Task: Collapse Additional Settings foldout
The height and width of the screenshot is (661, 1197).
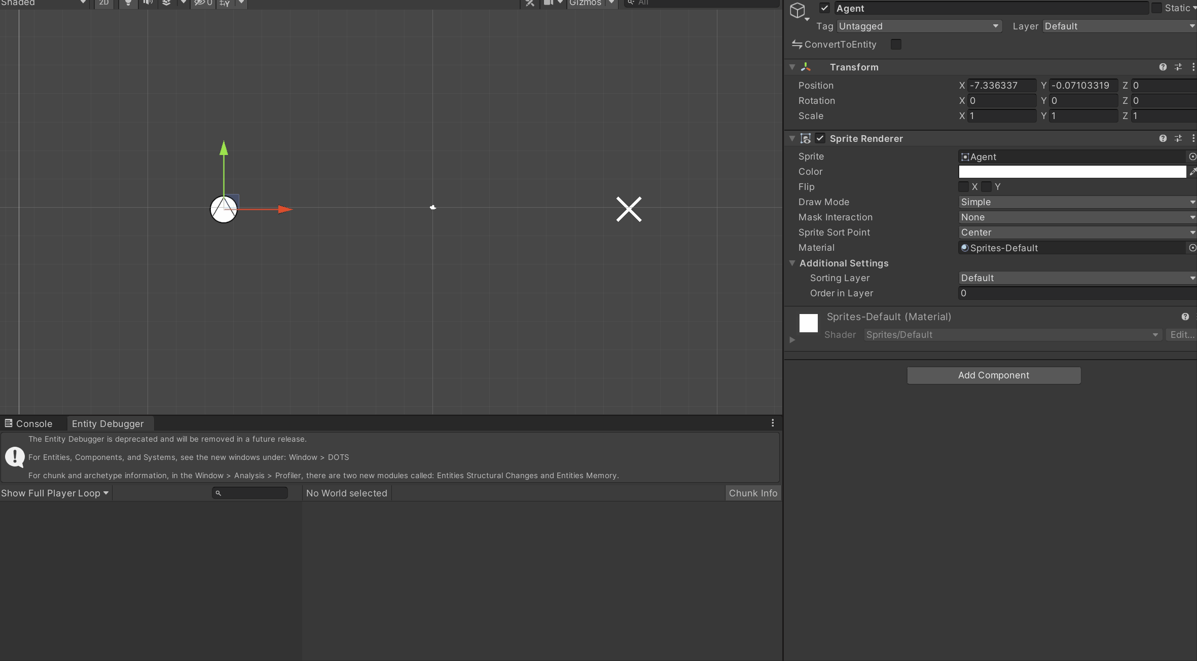Action: click(792, 263)
